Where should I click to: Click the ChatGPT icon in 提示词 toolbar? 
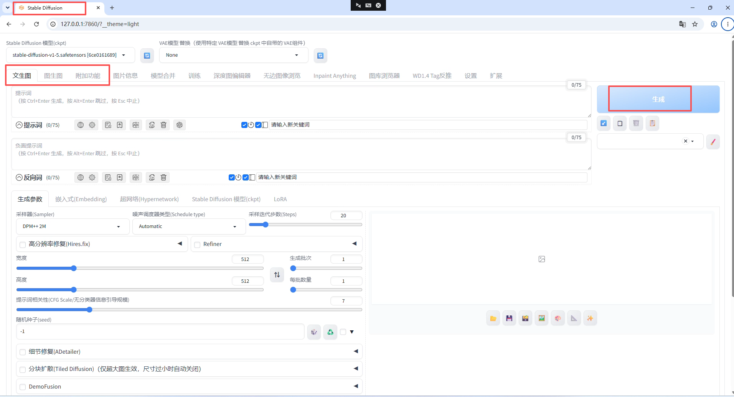(180, 125)
